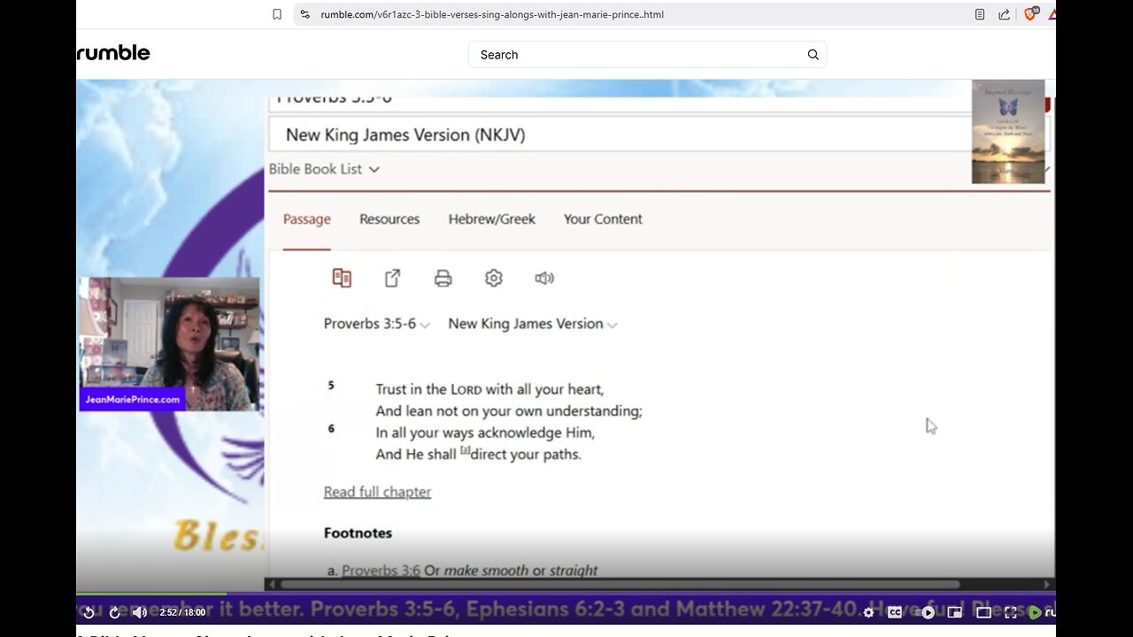Open reader mode from the address bar

980,14
